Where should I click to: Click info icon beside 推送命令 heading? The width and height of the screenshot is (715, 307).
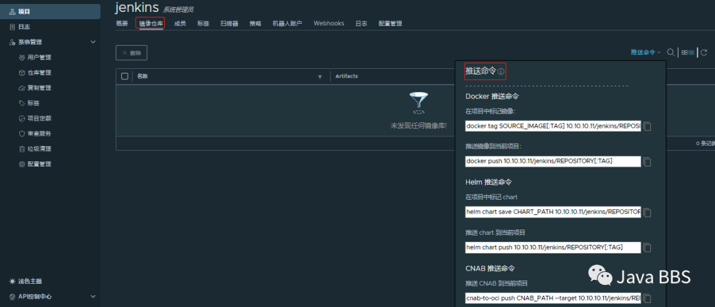pyautogui.click(x=501, y=71)
